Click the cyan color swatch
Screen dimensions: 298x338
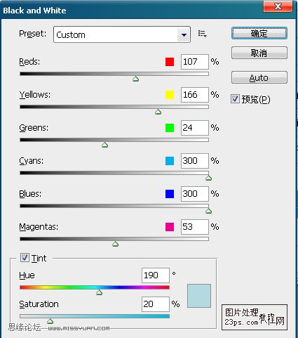pos(170,161)
